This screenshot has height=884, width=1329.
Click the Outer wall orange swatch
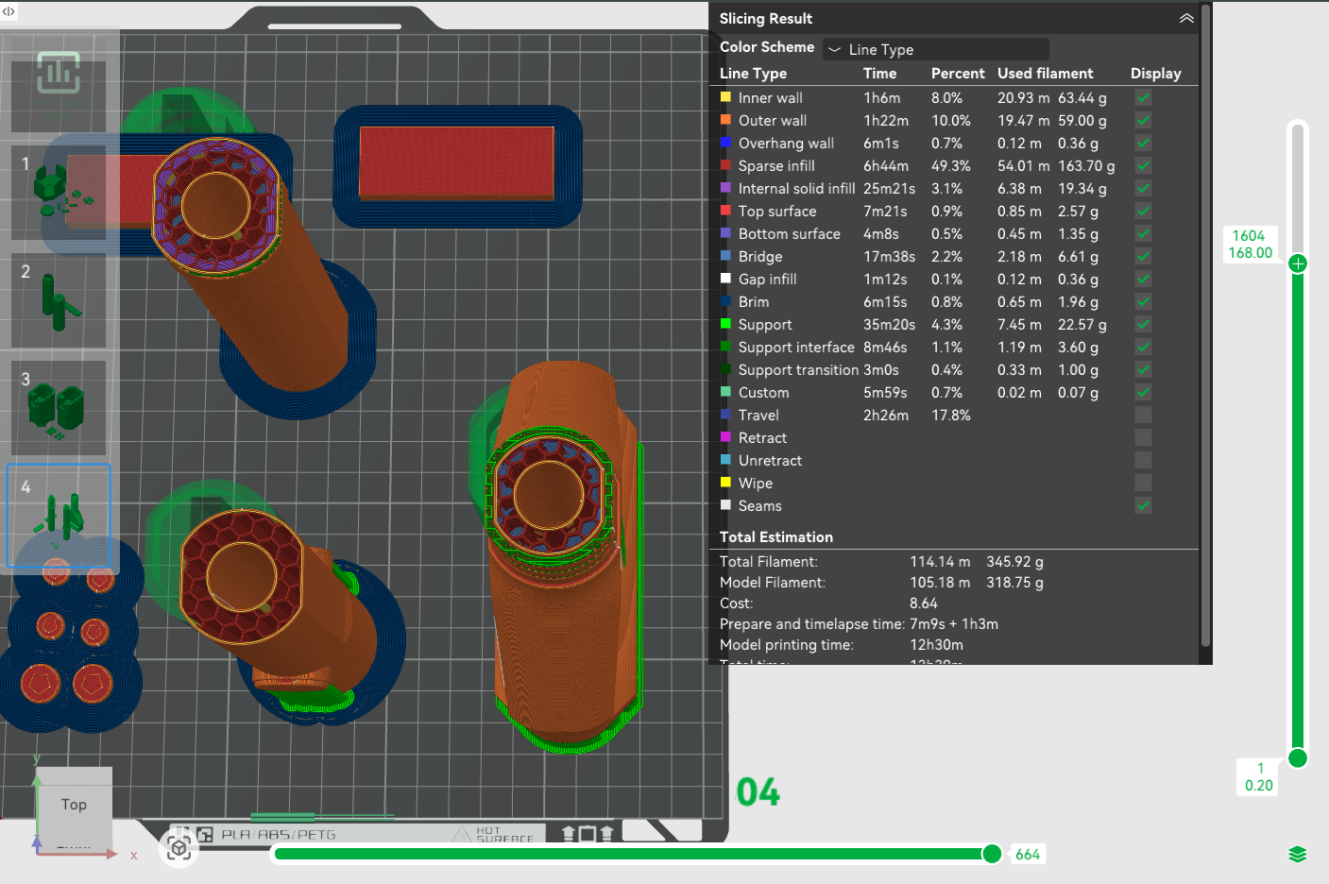point(725,120)
